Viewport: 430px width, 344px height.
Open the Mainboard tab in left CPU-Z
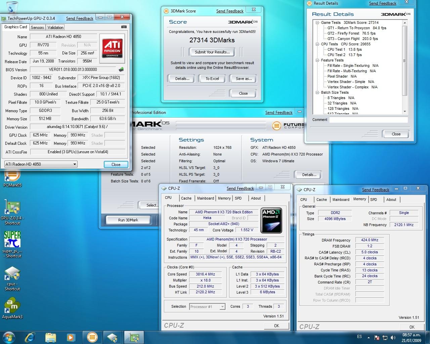pyautogui.click(x=205, y=198)
